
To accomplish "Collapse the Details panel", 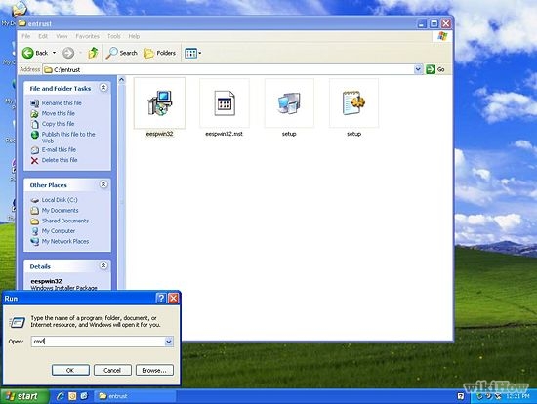I will [x=103, y=265].
